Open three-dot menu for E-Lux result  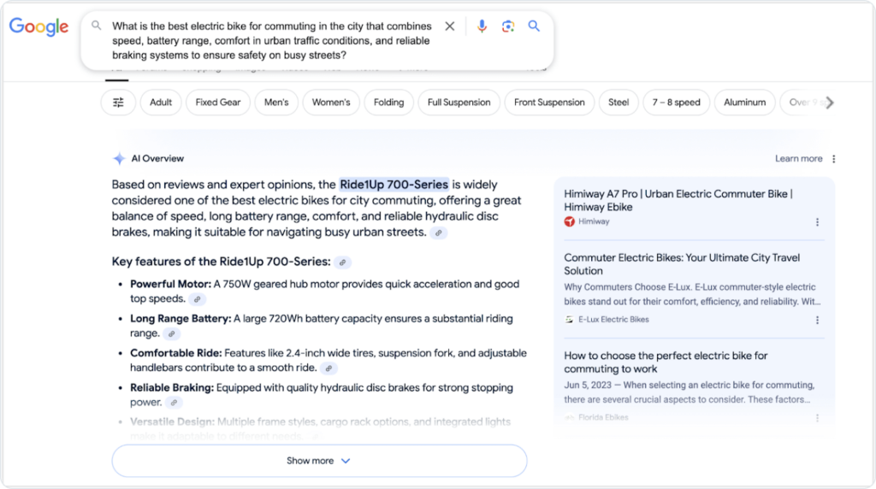coord(817,320)
